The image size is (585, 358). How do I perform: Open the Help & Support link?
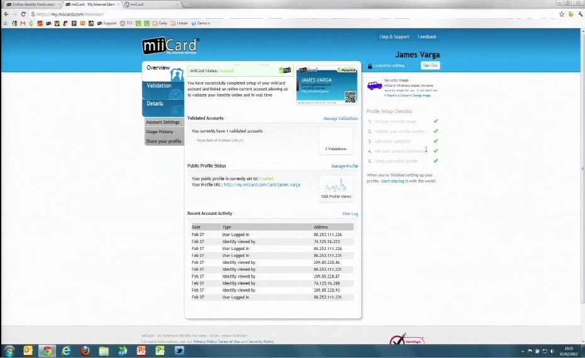[x=394, y=36]
